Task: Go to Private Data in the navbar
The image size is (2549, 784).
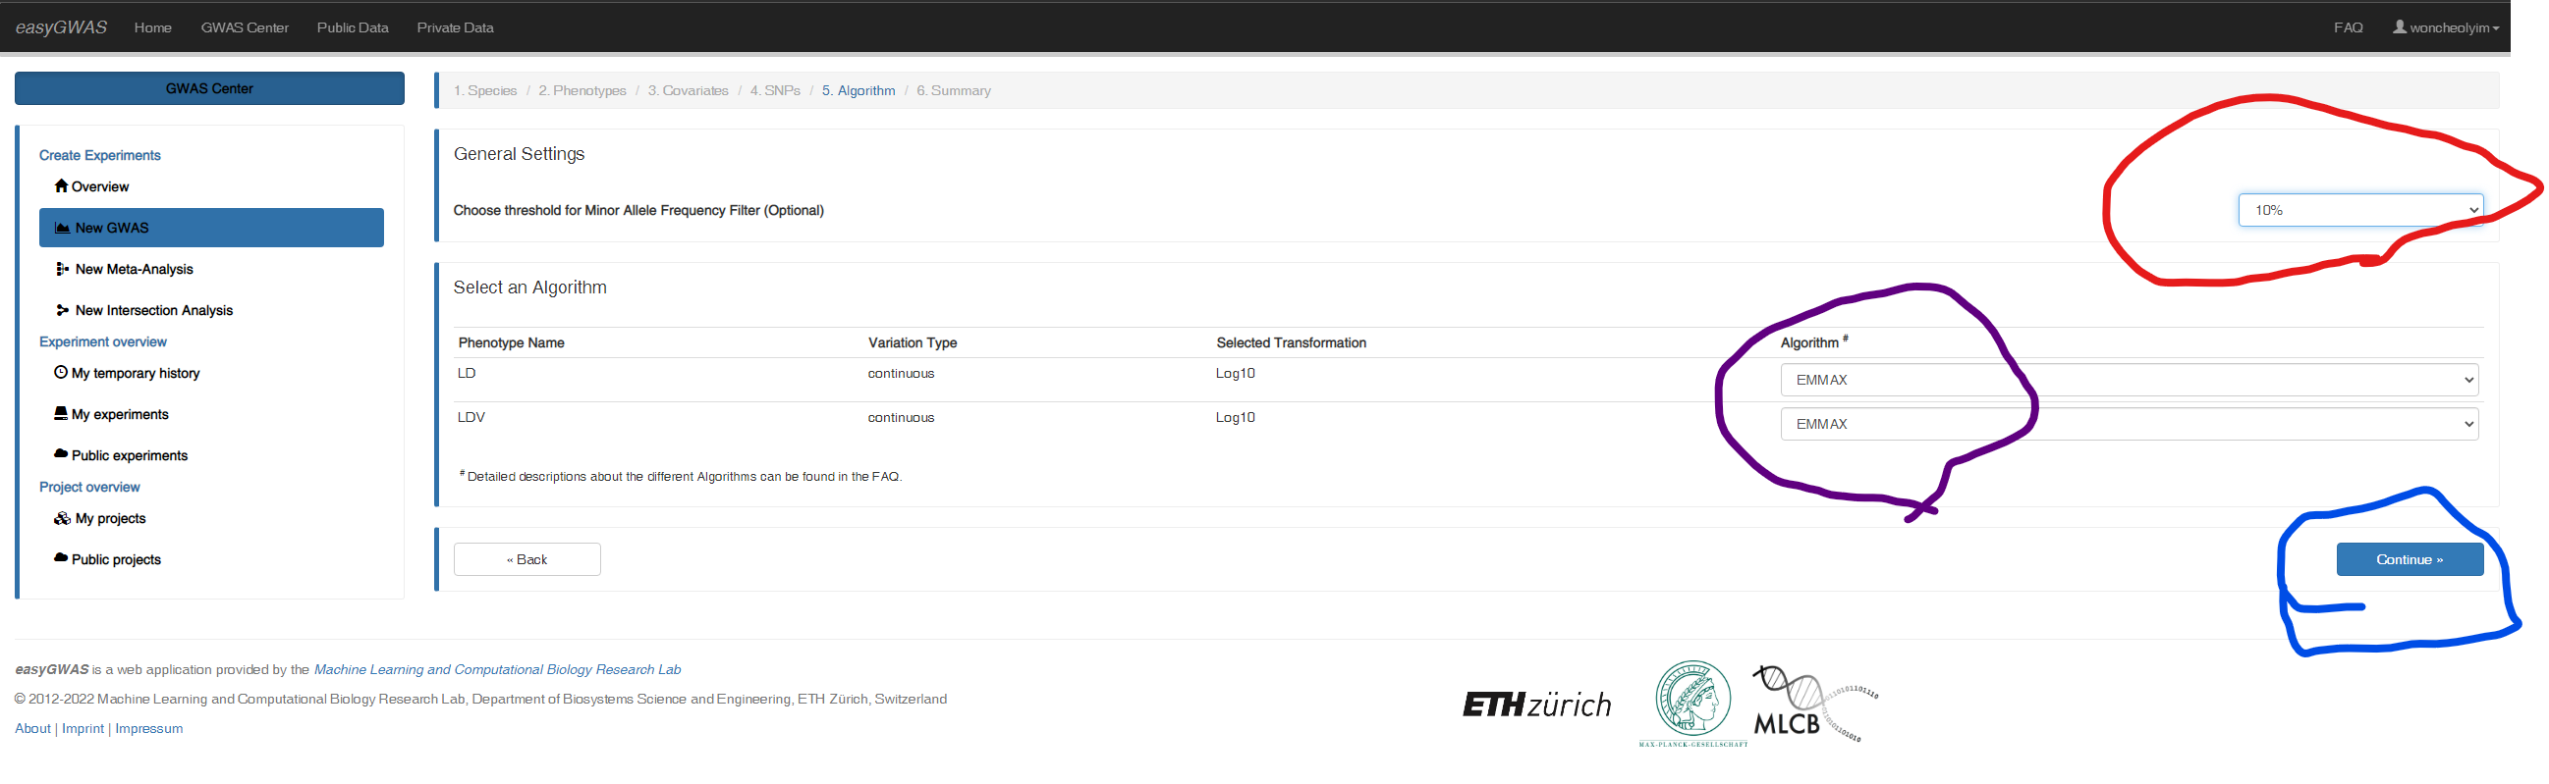Action: pos(455,27)
